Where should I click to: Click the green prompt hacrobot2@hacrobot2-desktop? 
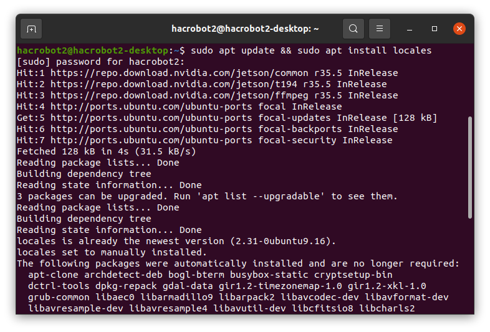coord(92,50)
